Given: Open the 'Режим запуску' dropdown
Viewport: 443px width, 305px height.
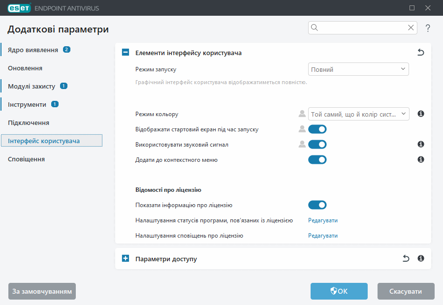Looking at the screenshot, I should (358, 69).
